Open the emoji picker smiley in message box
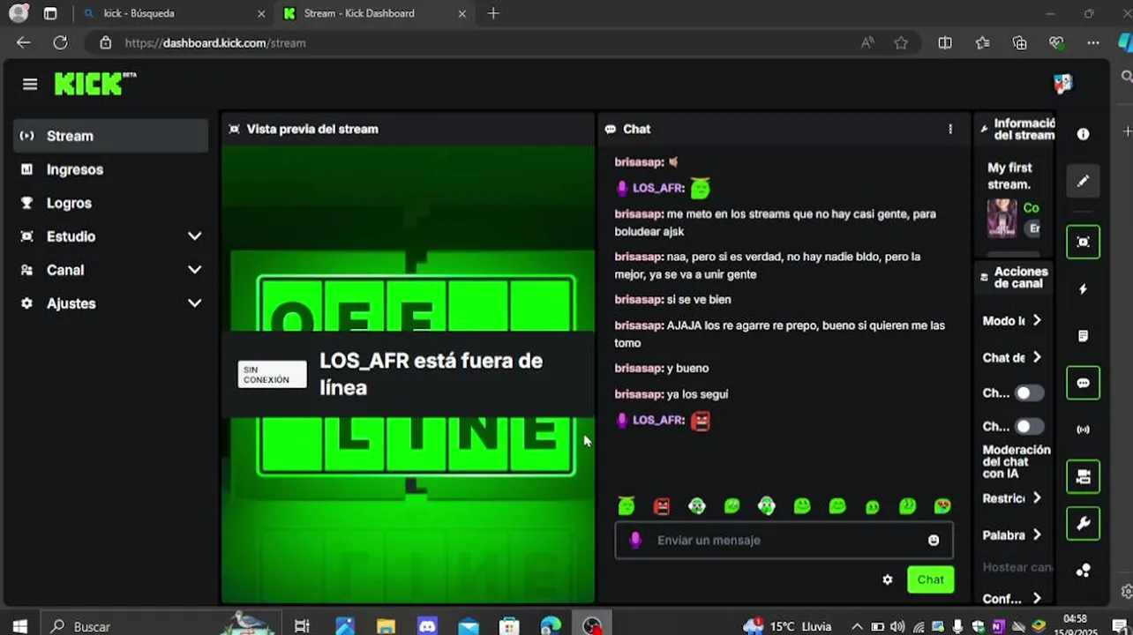This screenshot has width=1133, height=635. [x=934, y=540]
